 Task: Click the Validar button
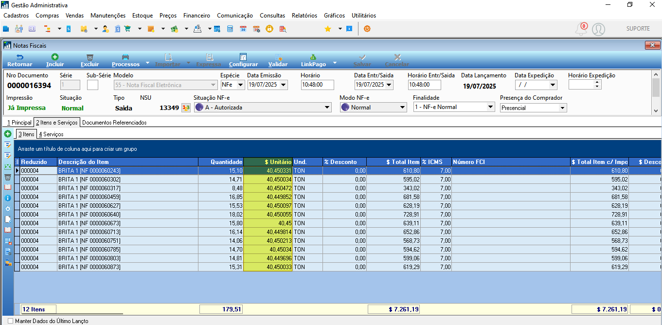pos(278,60)
